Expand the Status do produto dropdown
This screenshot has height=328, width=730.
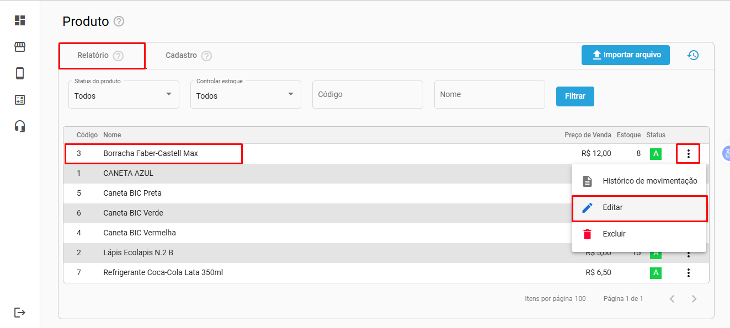click(124, 95)
